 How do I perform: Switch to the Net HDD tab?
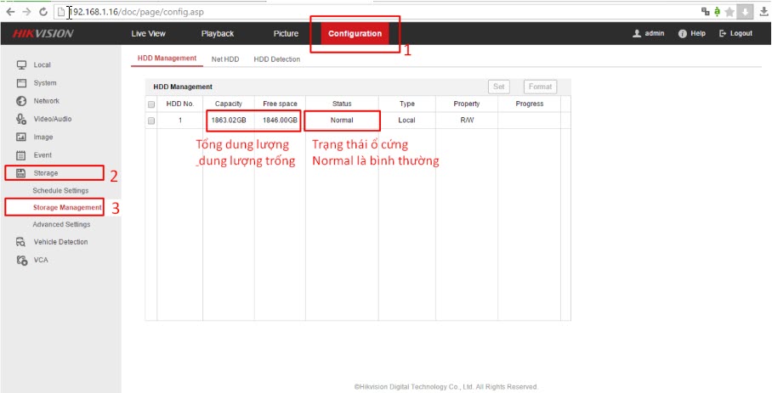225,59
